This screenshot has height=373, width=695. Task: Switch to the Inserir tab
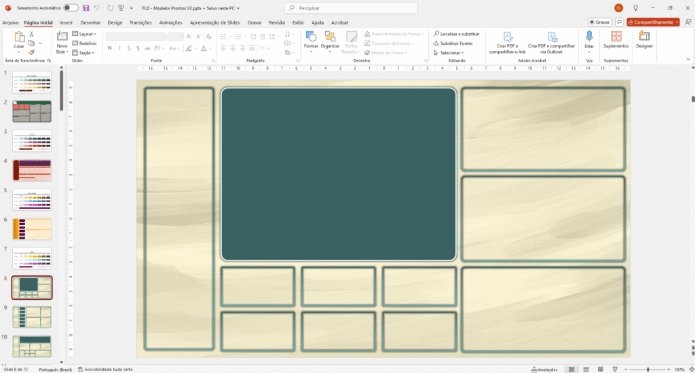click(66, 22)
